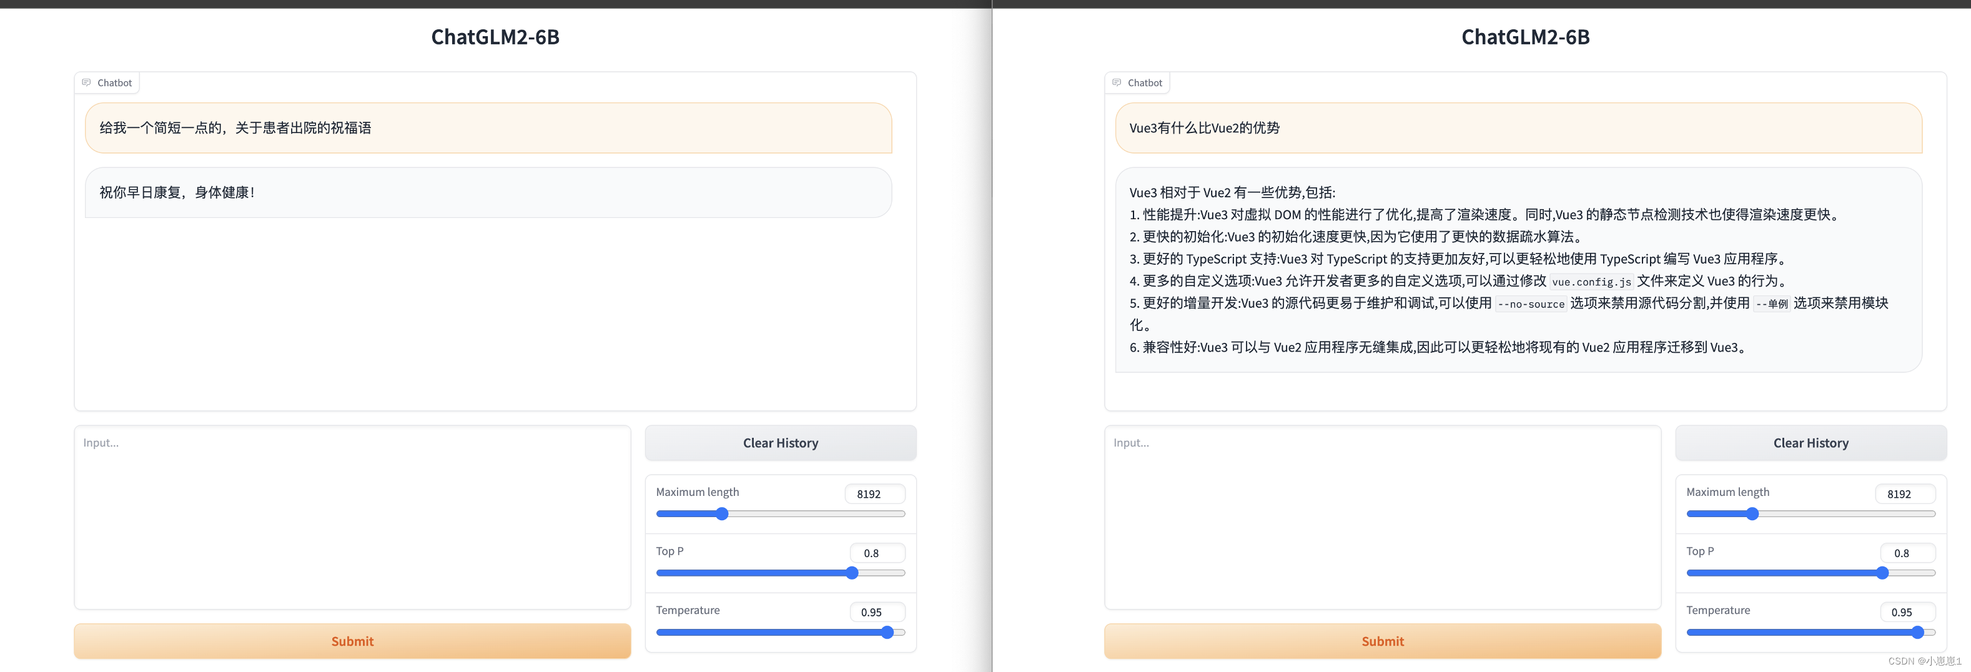
Task: Adjust Top P slider in right window
Action: coord(1810,573)
